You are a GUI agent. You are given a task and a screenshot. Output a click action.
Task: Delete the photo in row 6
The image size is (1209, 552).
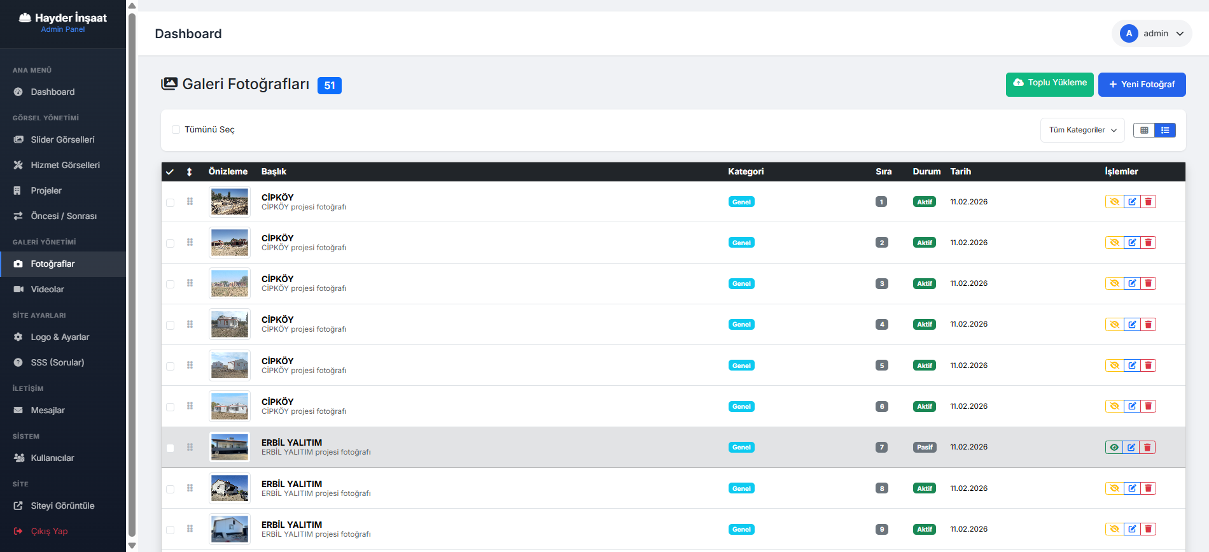pos(1149,406)
